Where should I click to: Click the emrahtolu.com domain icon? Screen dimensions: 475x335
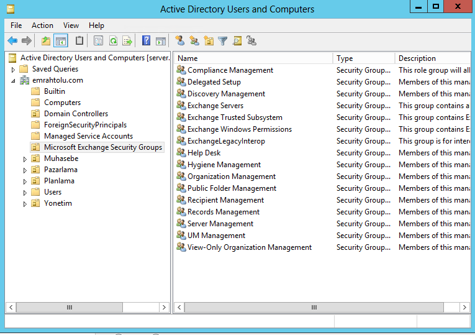pyautogui.click(x=24, y=80)
